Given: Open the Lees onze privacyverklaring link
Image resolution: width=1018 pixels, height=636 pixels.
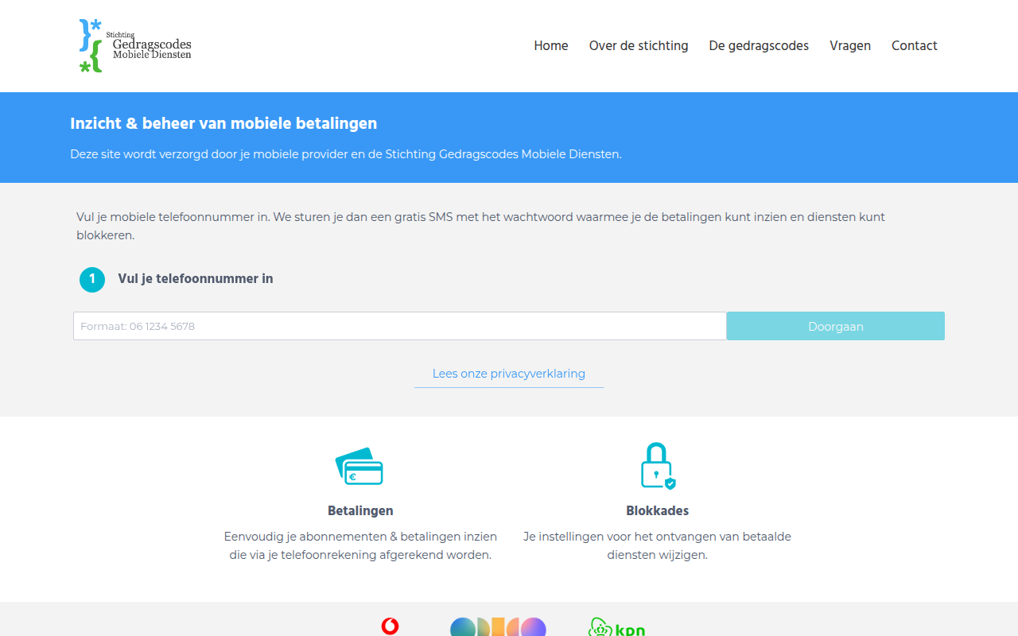Looking at the screenshot, I should tap(509, 374).
